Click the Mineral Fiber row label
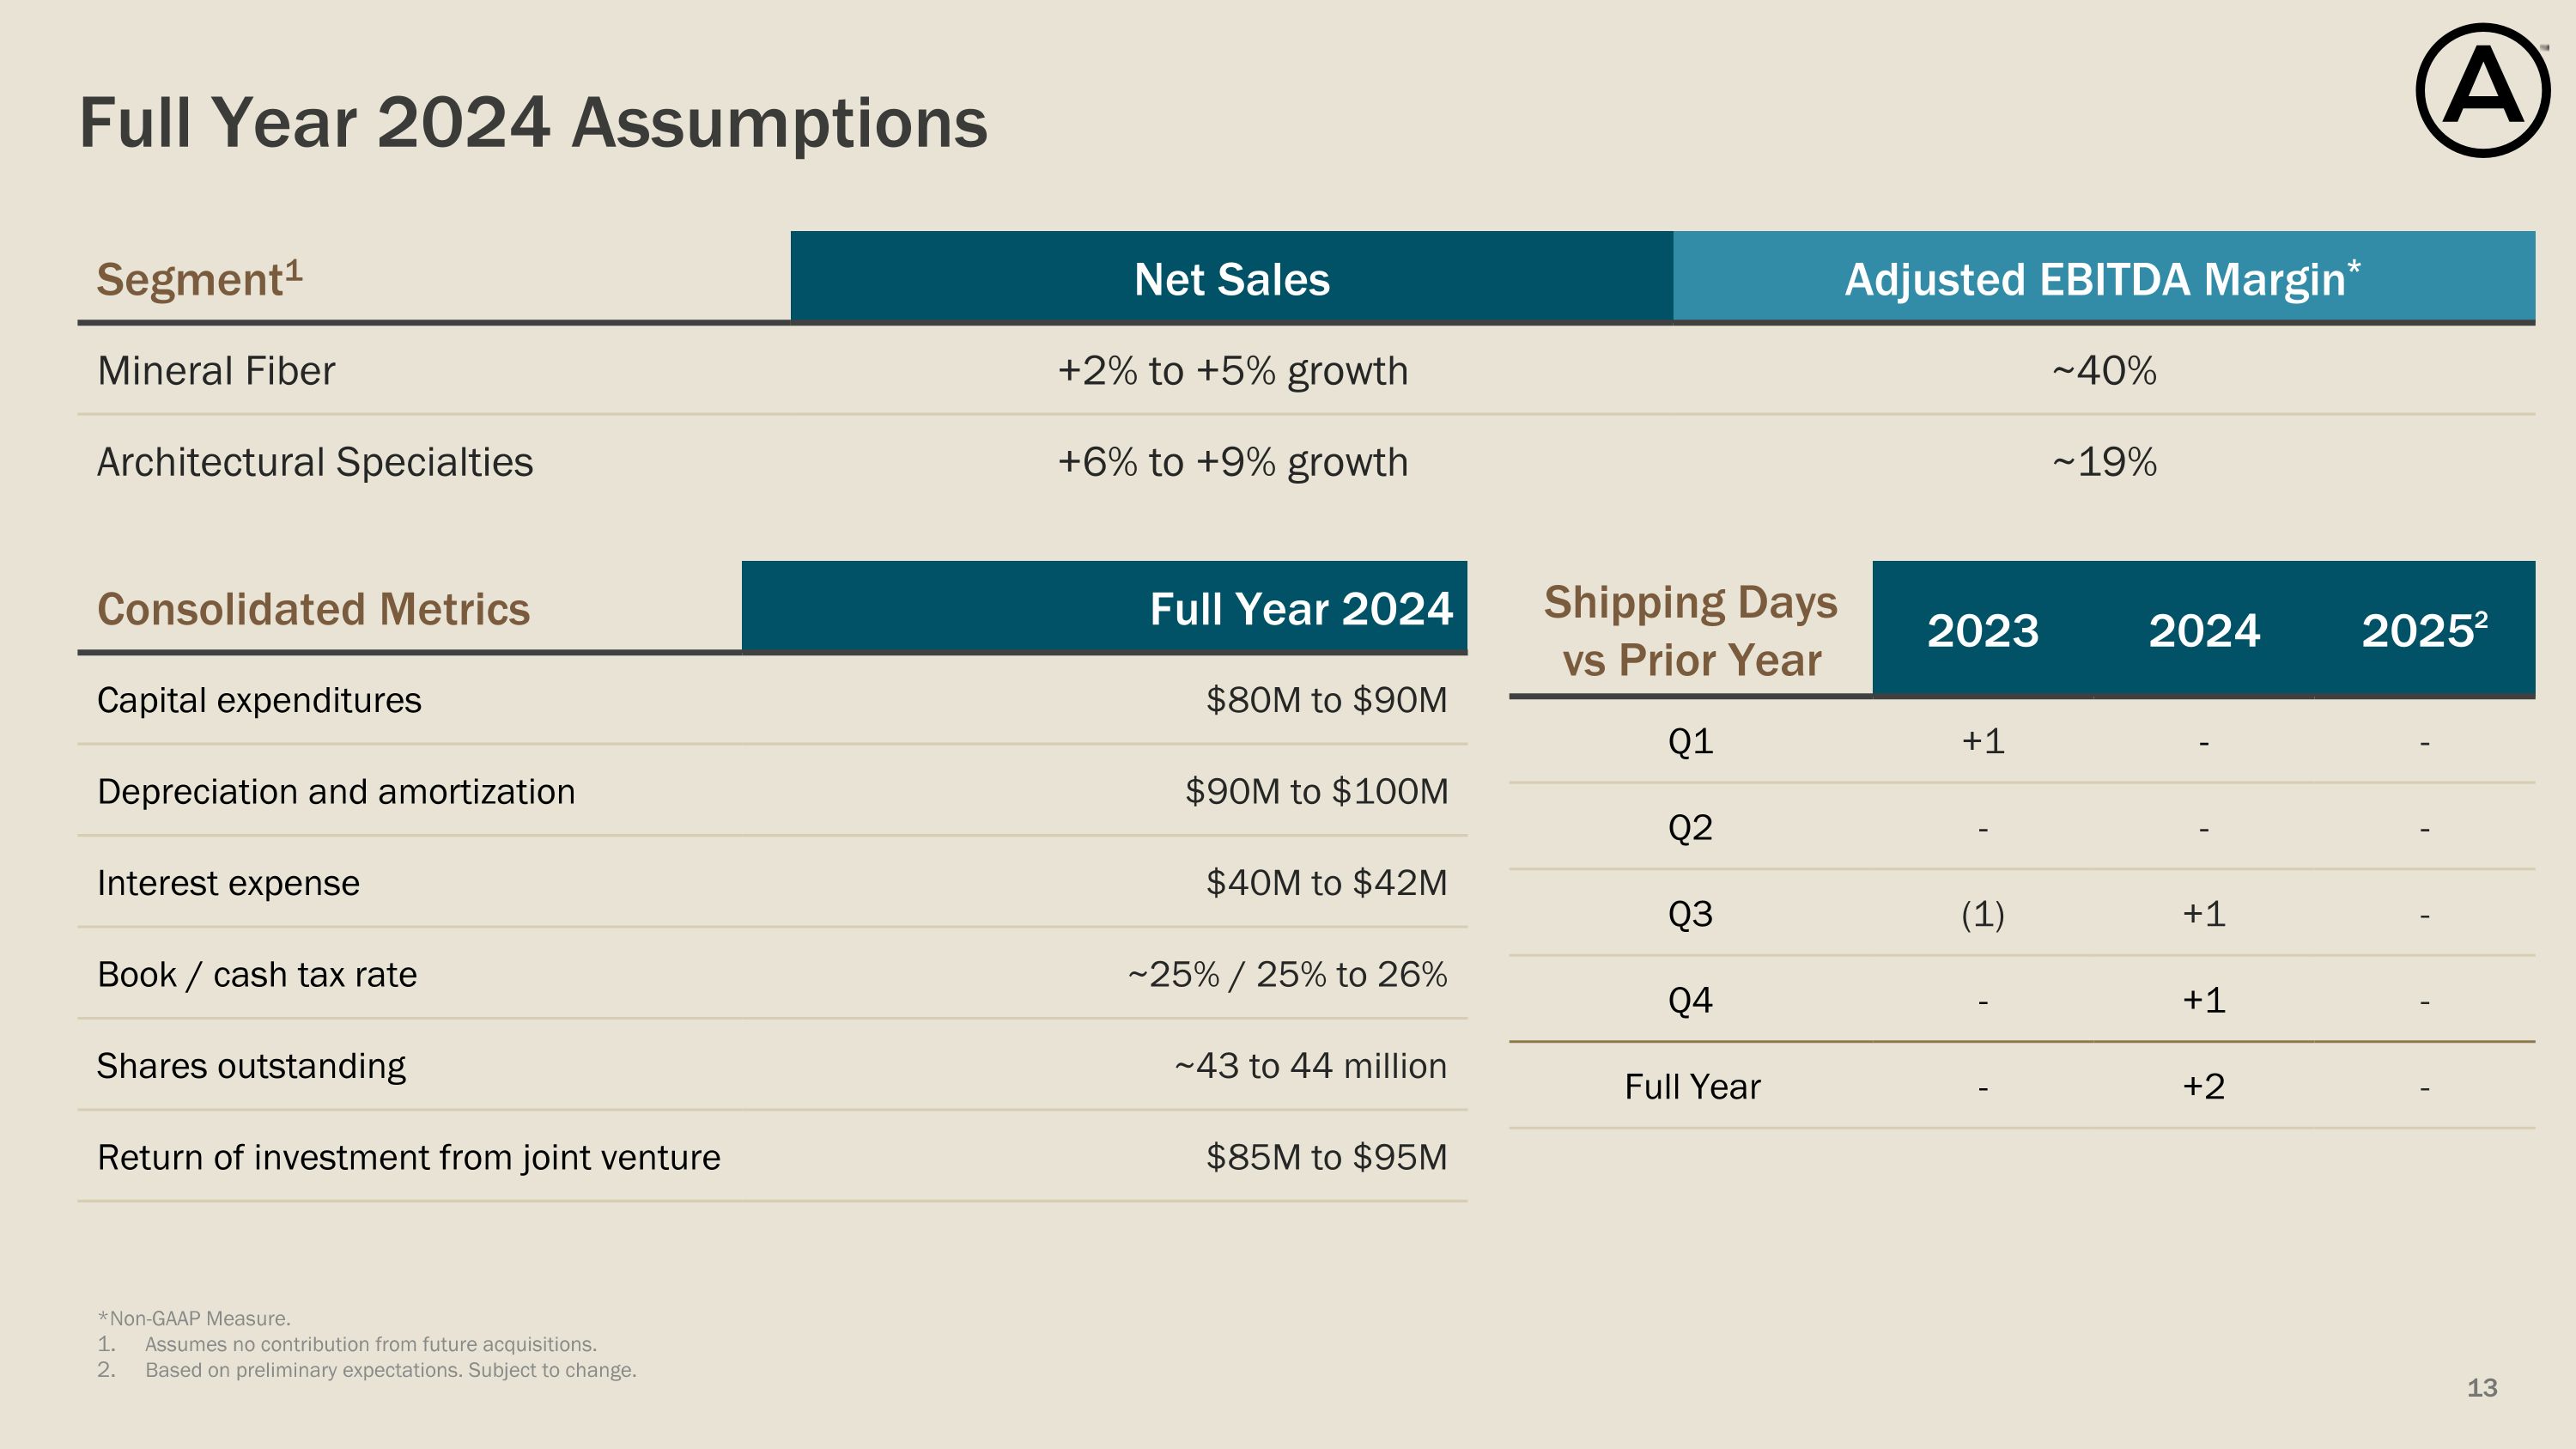 click(x=216, y=371)
